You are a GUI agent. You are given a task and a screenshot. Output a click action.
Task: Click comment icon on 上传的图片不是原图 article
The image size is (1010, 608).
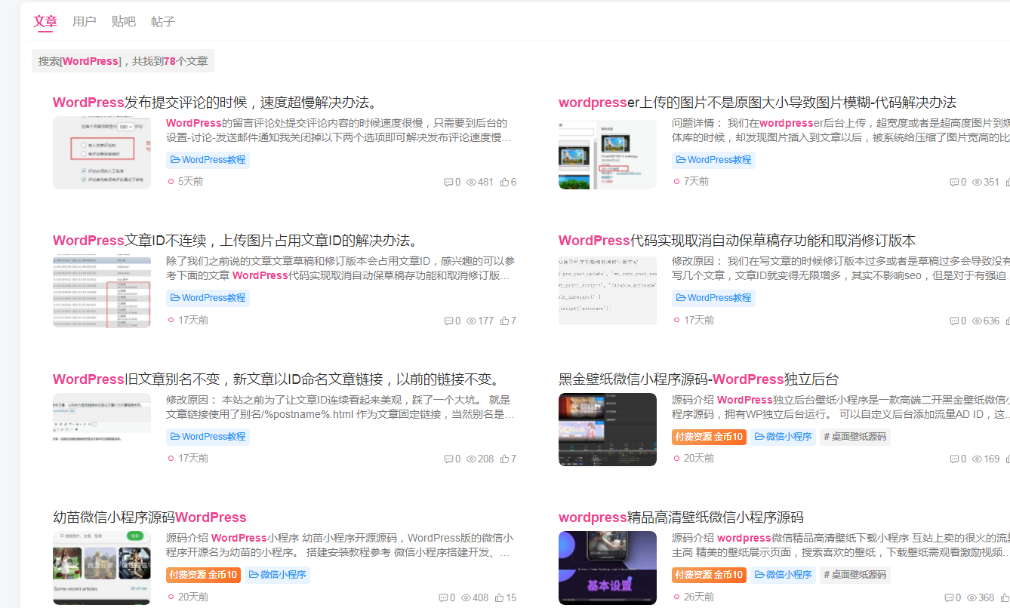pos(954,183)
